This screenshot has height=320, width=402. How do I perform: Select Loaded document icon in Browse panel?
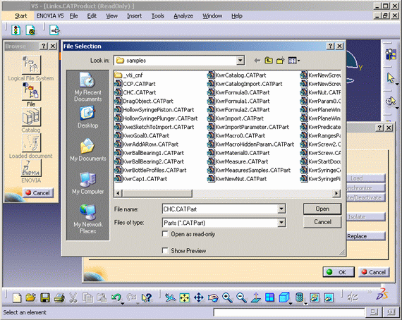point(31,142)
